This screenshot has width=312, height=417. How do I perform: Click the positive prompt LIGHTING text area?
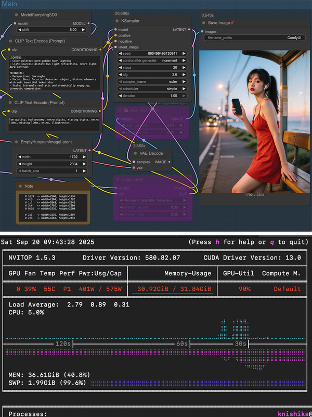[x=55, y=72]
